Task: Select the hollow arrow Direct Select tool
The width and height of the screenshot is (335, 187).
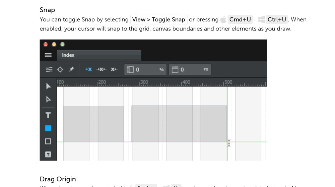Action: 49,99
